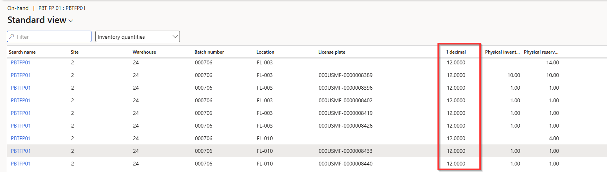This screenshot has width=607, height=172.
Task: Select license plate cell 000USMF-0000008396
Action: click(x=345, y=88)
